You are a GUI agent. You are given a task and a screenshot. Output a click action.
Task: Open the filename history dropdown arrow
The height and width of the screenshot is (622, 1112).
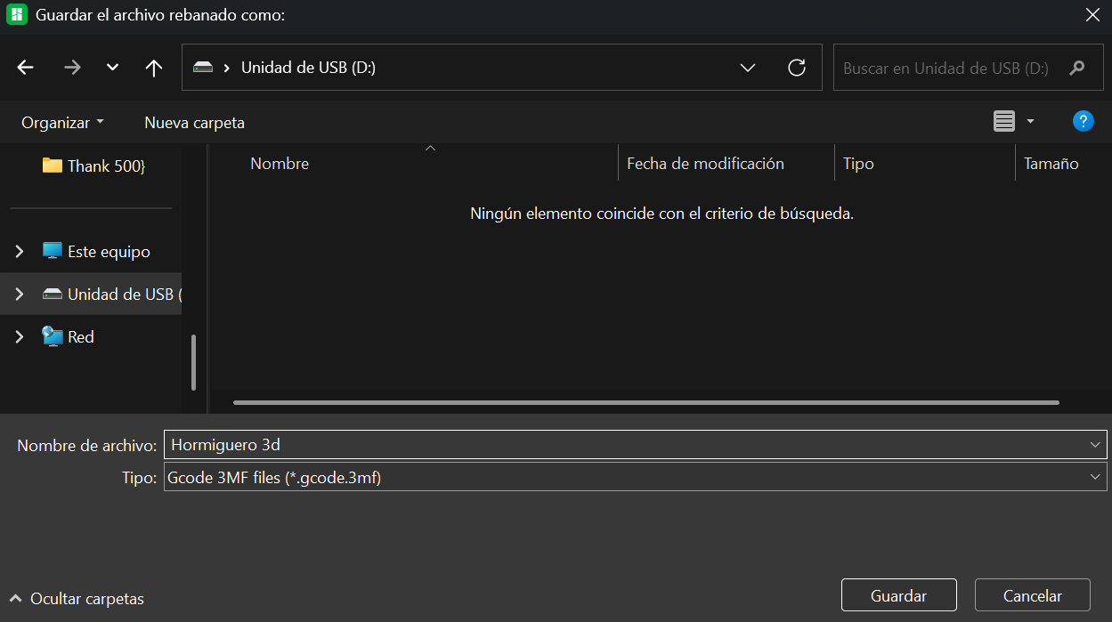(1096, 445)
